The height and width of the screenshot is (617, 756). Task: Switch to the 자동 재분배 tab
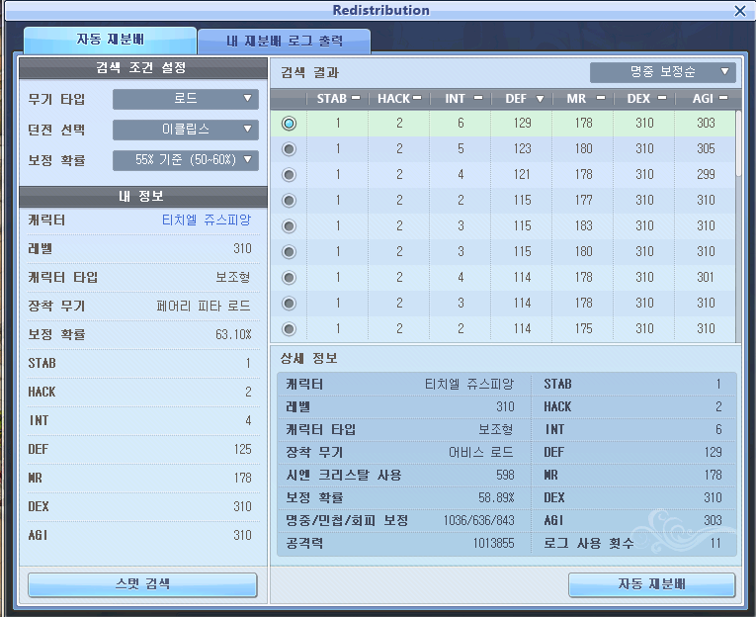click(109, 41)
